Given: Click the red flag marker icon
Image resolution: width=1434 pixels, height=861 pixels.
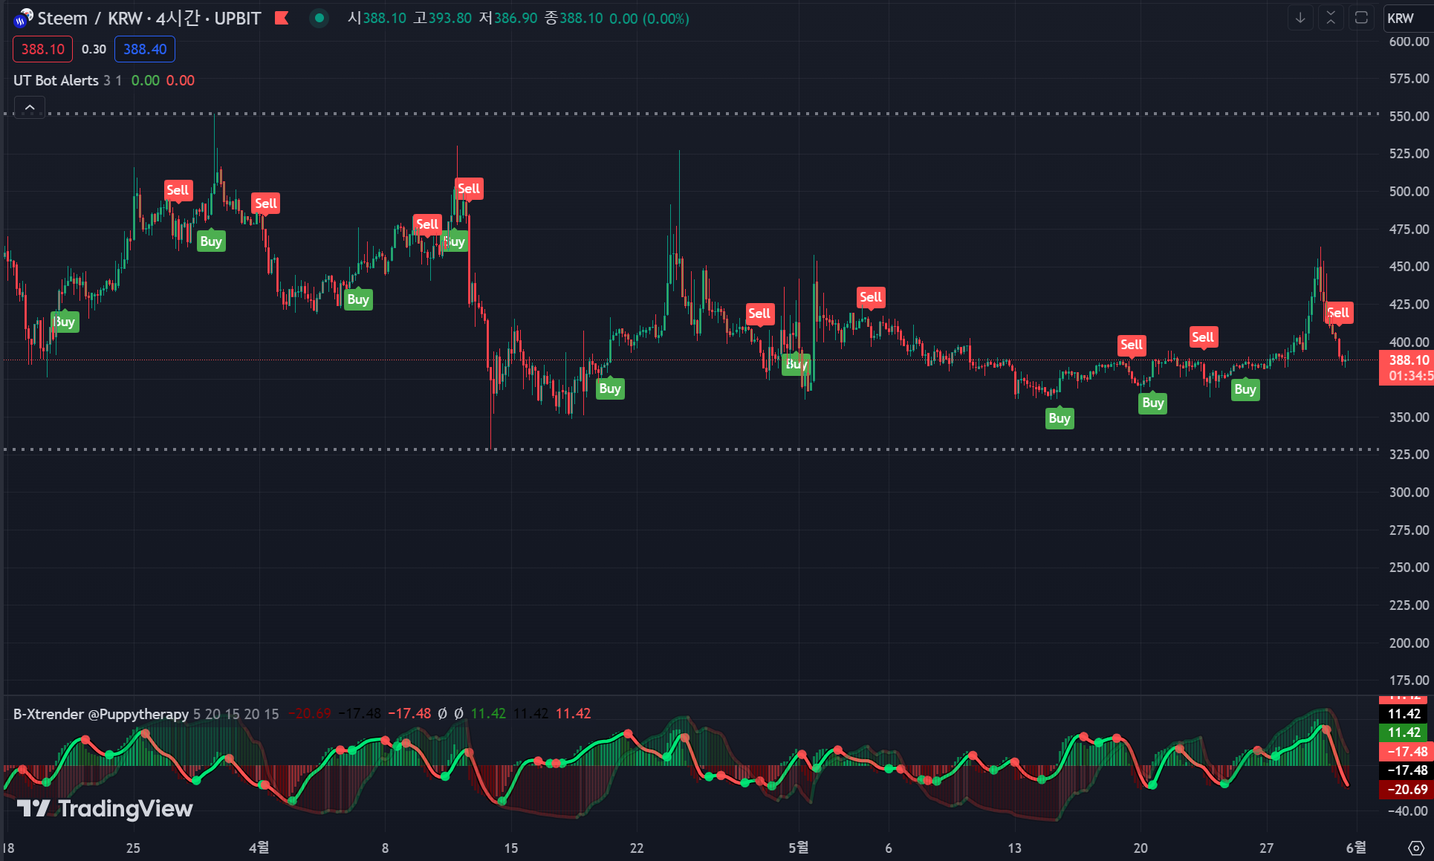Looking at the screenshot, I should click(282, 18).
